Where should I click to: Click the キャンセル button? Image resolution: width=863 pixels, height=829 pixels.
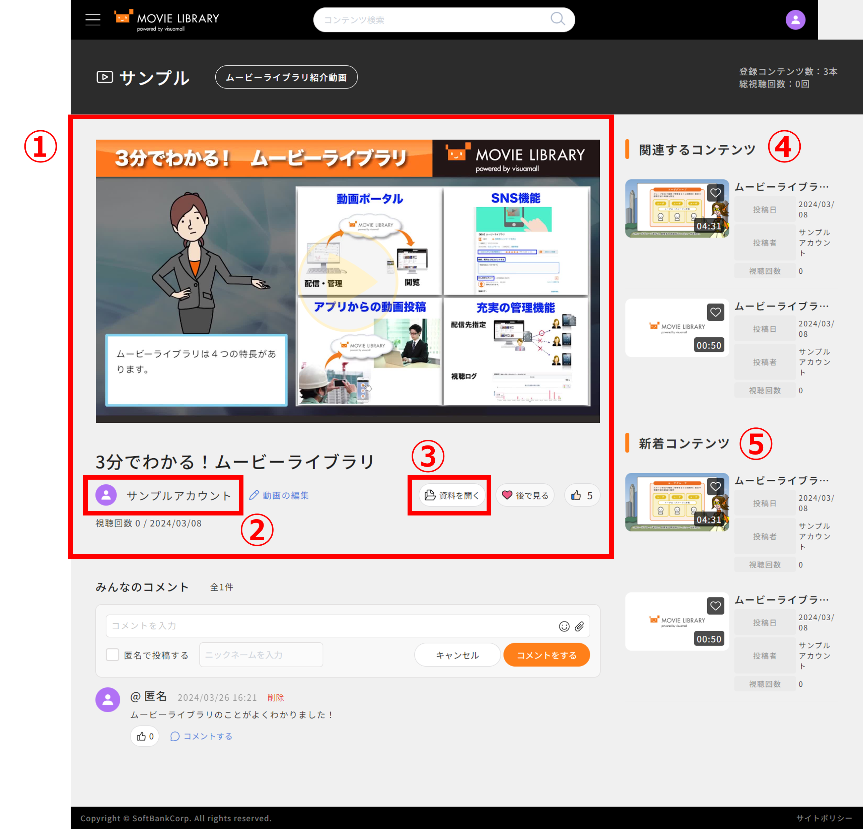(x=457, y=654)
